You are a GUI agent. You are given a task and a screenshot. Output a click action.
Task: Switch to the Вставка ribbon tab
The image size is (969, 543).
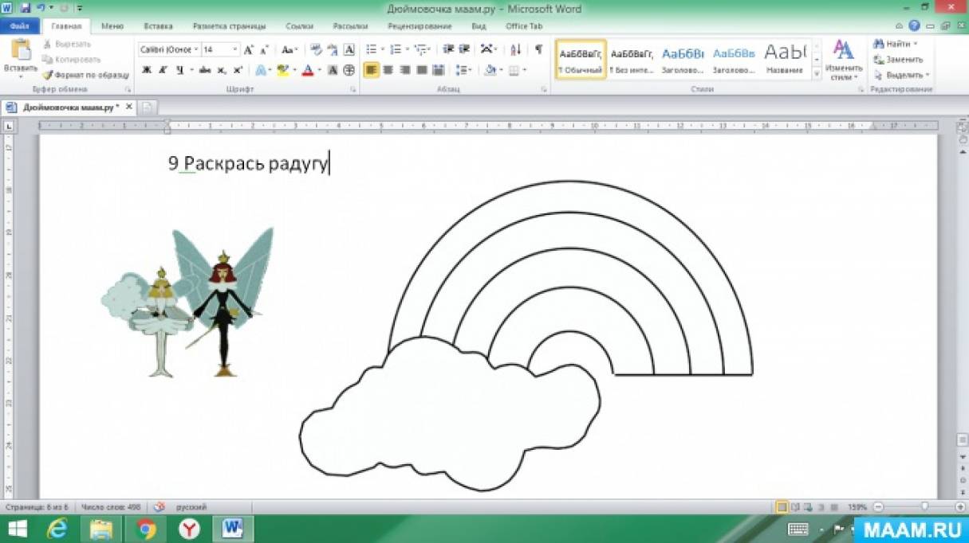pyautogui.click(x=159, y=25)
